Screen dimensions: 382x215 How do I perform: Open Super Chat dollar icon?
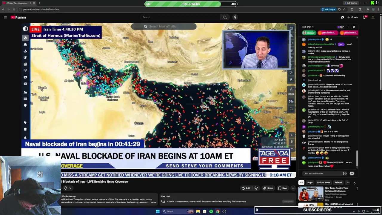(x=352, y=173)
